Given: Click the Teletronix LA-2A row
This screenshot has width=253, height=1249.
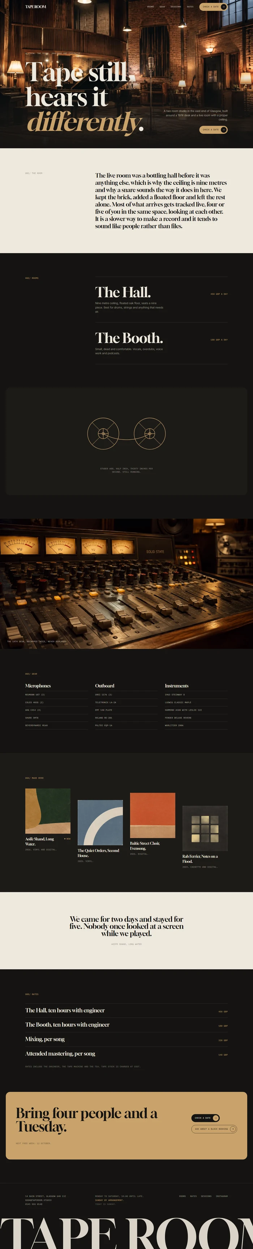Looking at the screenshot, I should 126,703.
